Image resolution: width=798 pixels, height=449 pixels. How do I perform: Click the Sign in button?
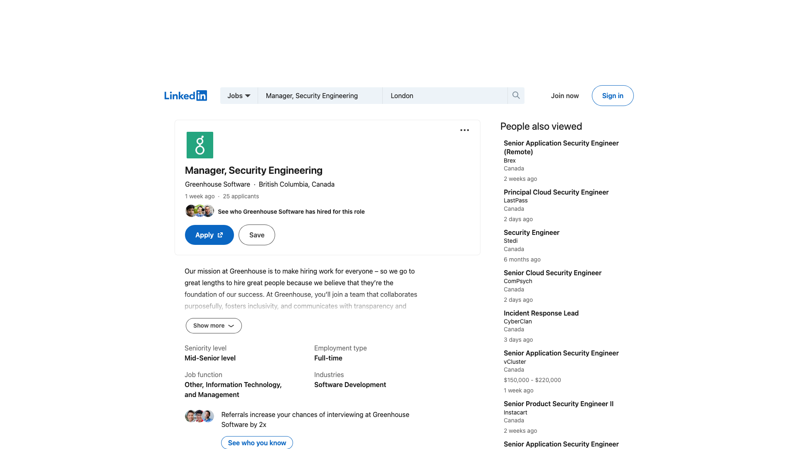pos(613,96)
